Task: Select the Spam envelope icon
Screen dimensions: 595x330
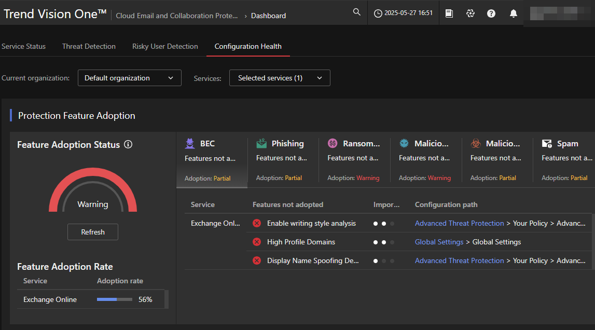Action: (x=547, y=144)
